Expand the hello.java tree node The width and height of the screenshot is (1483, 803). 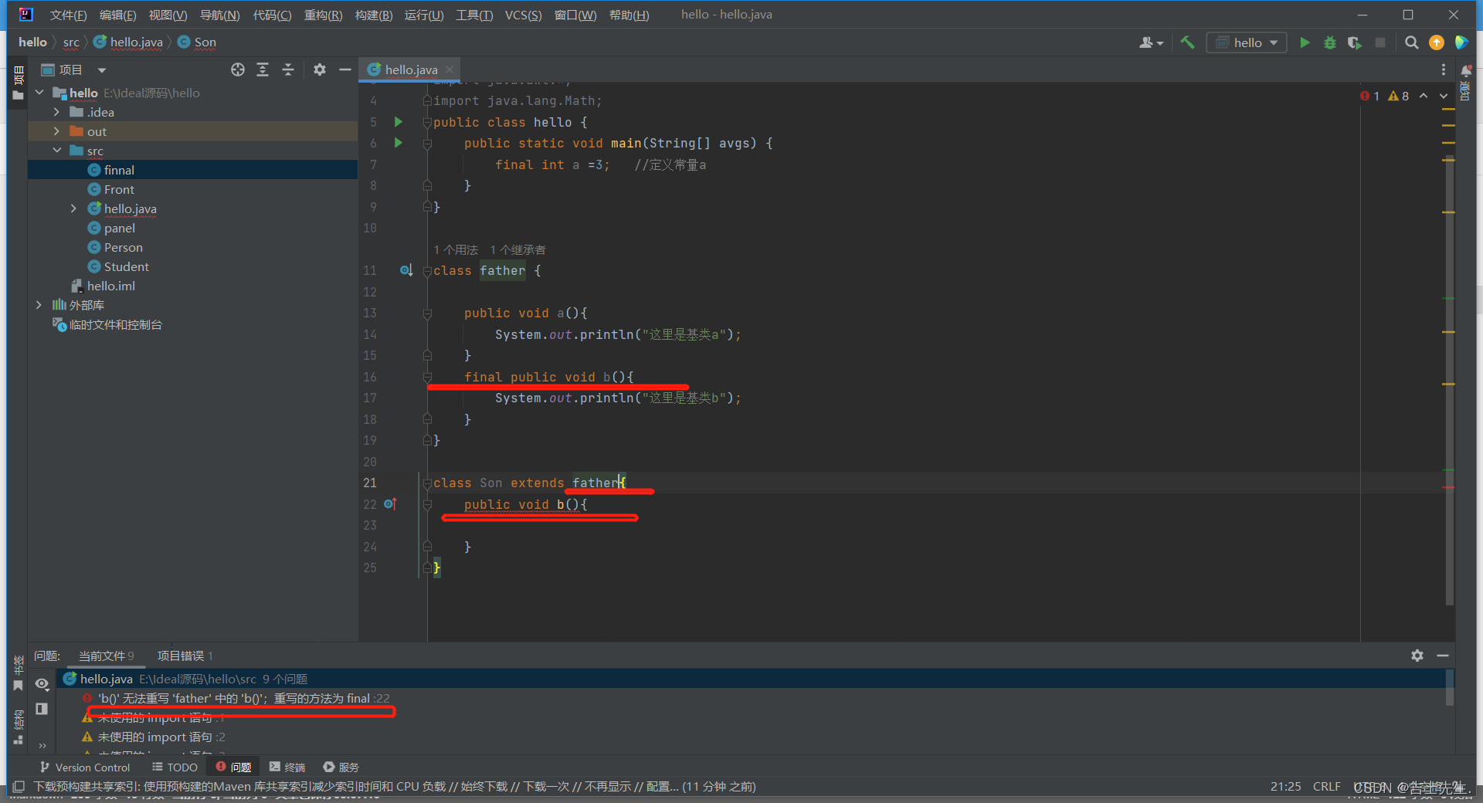click(73, 208)
